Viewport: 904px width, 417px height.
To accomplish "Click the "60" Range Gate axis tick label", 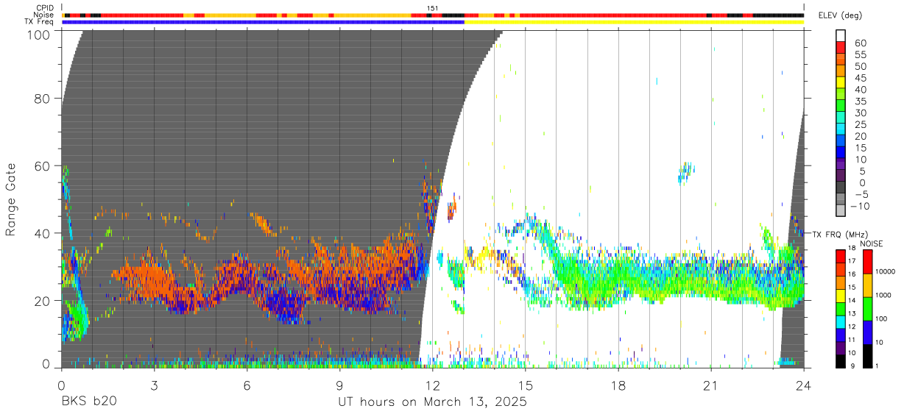I will point(42,166).
